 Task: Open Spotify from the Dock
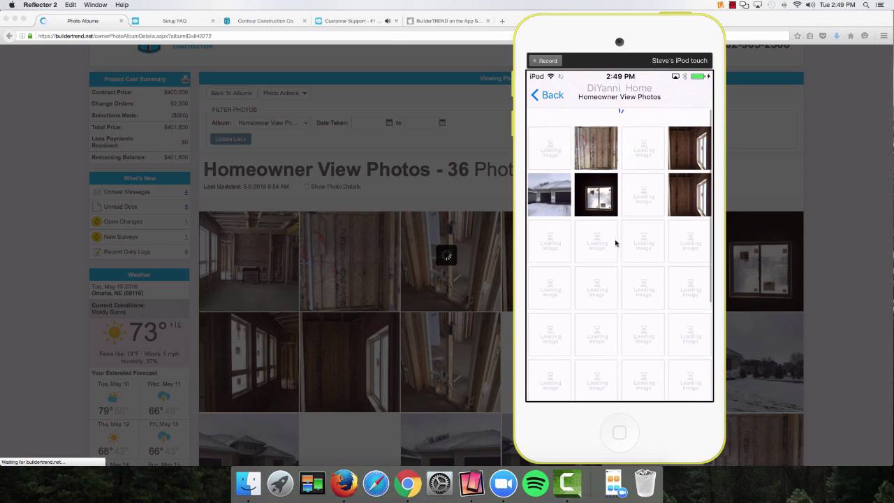pos(536,483)
